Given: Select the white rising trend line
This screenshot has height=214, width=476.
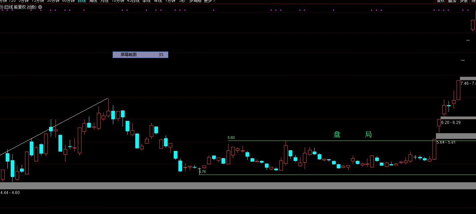Looking at the screenshot, I should point(54,127).
